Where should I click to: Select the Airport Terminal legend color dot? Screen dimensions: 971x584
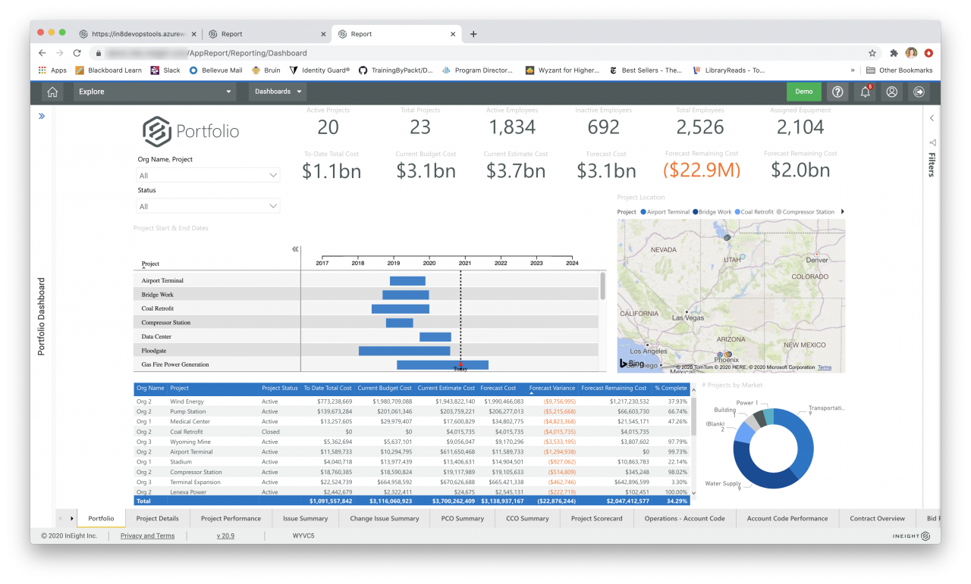click(643, 212)
